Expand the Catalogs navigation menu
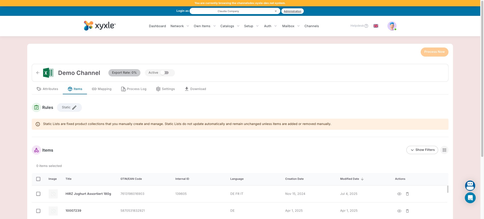The width and height of the screenshot is (484, 219). 230,26
